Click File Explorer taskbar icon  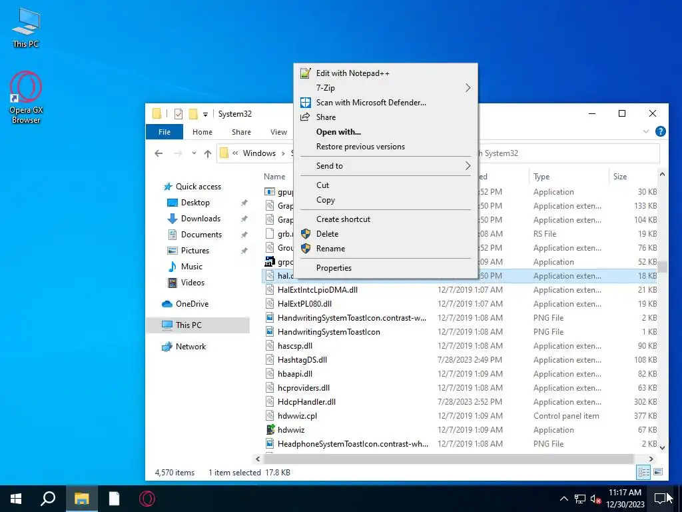81,499
